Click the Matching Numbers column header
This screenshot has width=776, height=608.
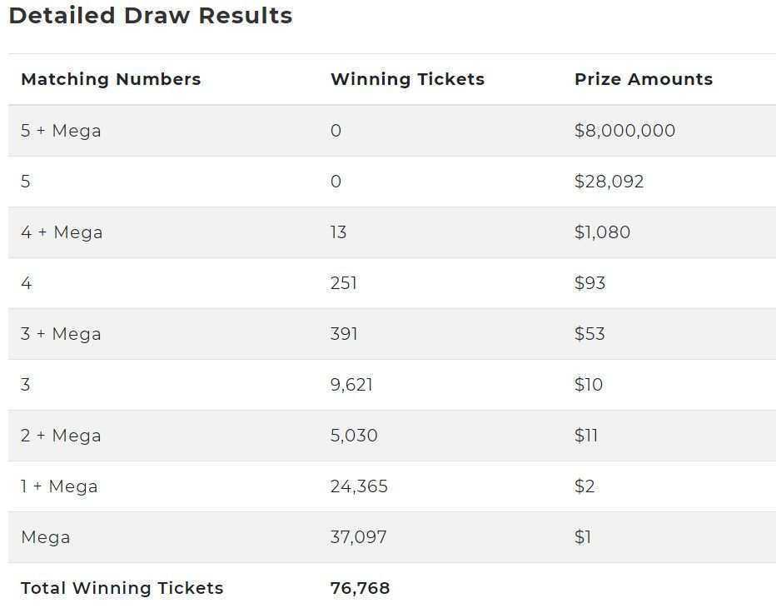point(111,79)
